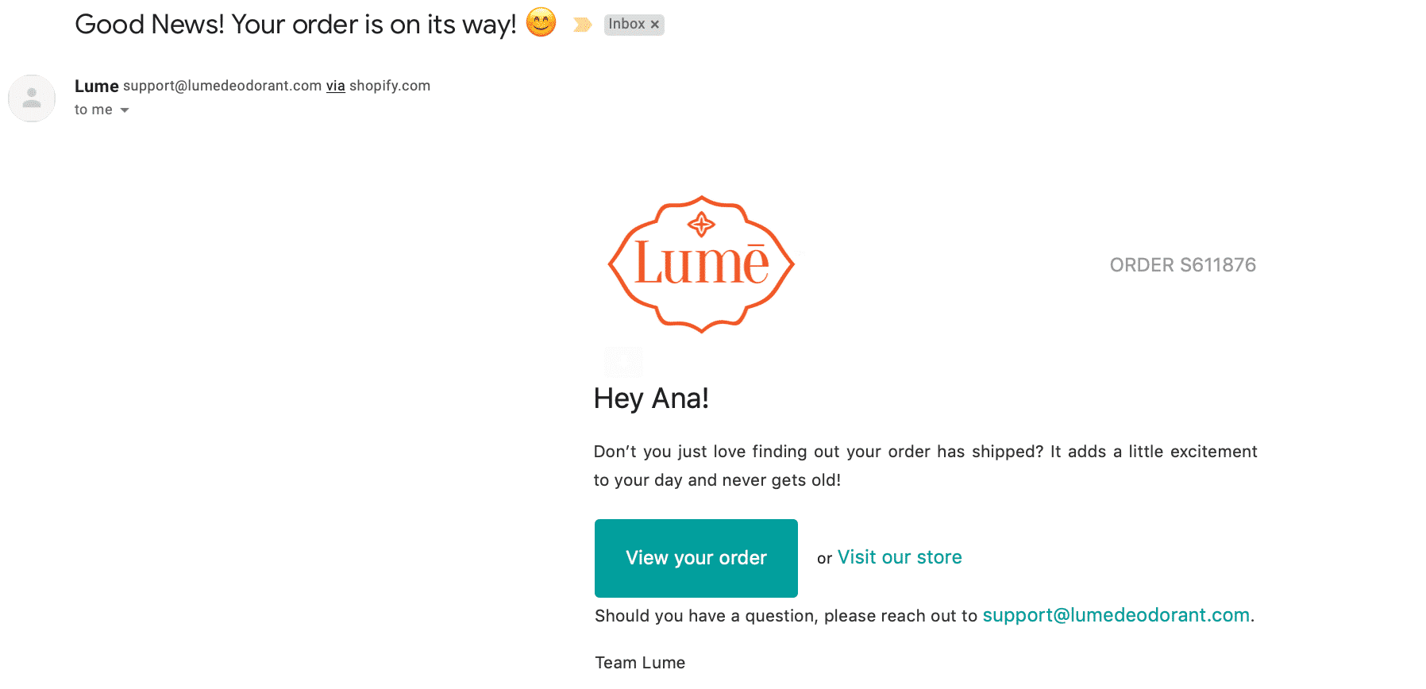Click the Hey Ana! greeting heading

click(x=651, y=398)
